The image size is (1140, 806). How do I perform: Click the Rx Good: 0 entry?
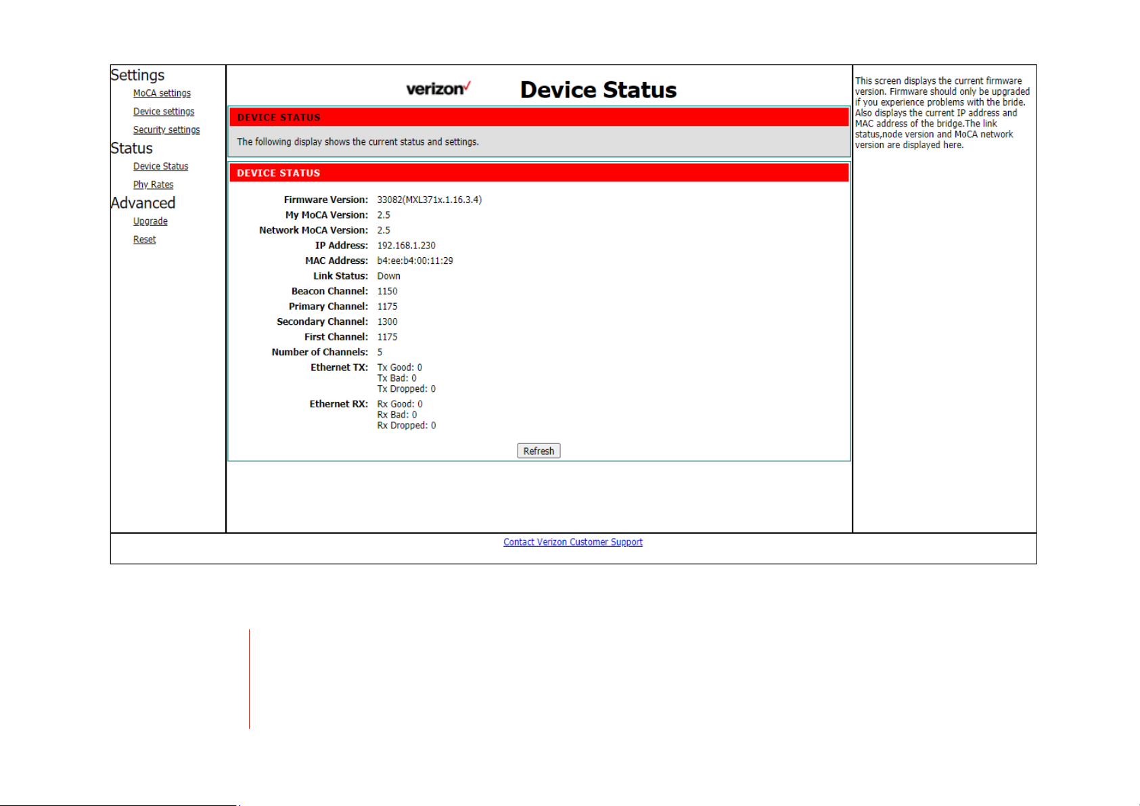[x=400, y=404]
